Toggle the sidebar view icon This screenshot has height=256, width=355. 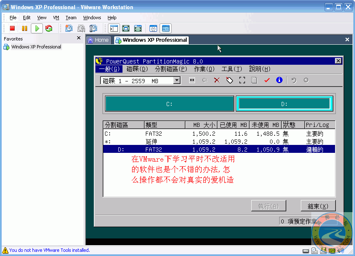(114, 28)
